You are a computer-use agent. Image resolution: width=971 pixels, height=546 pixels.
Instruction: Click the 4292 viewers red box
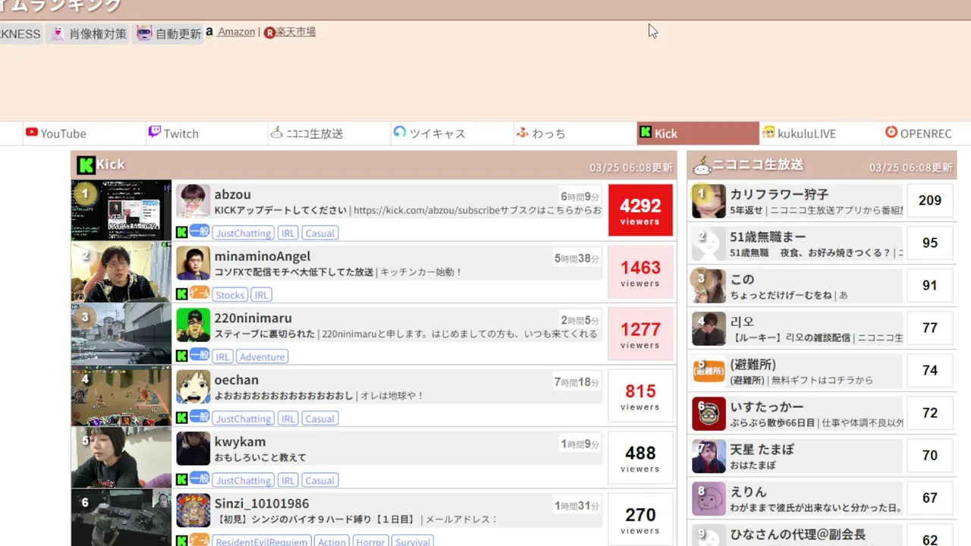click(x=640, y=210)
